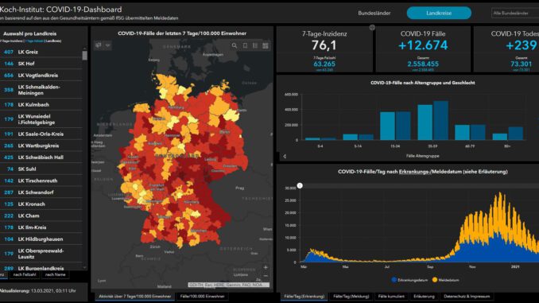Zoom out with the map minus button
The image size is (539, 303).
[266, 276]
